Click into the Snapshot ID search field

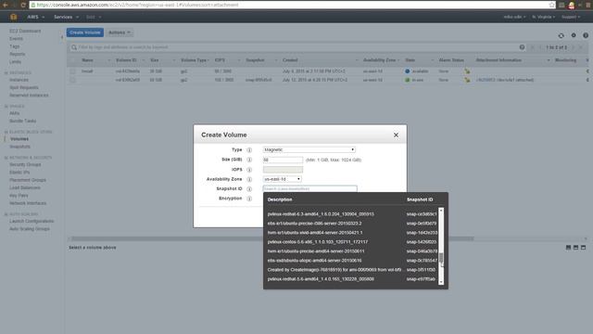coord(309,188)
